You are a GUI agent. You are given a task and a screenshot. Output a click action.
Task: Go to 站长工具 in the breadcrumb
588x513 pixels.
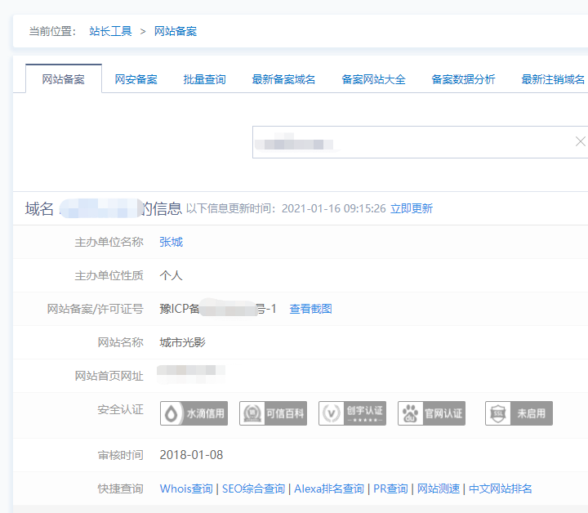coord(110,31)
